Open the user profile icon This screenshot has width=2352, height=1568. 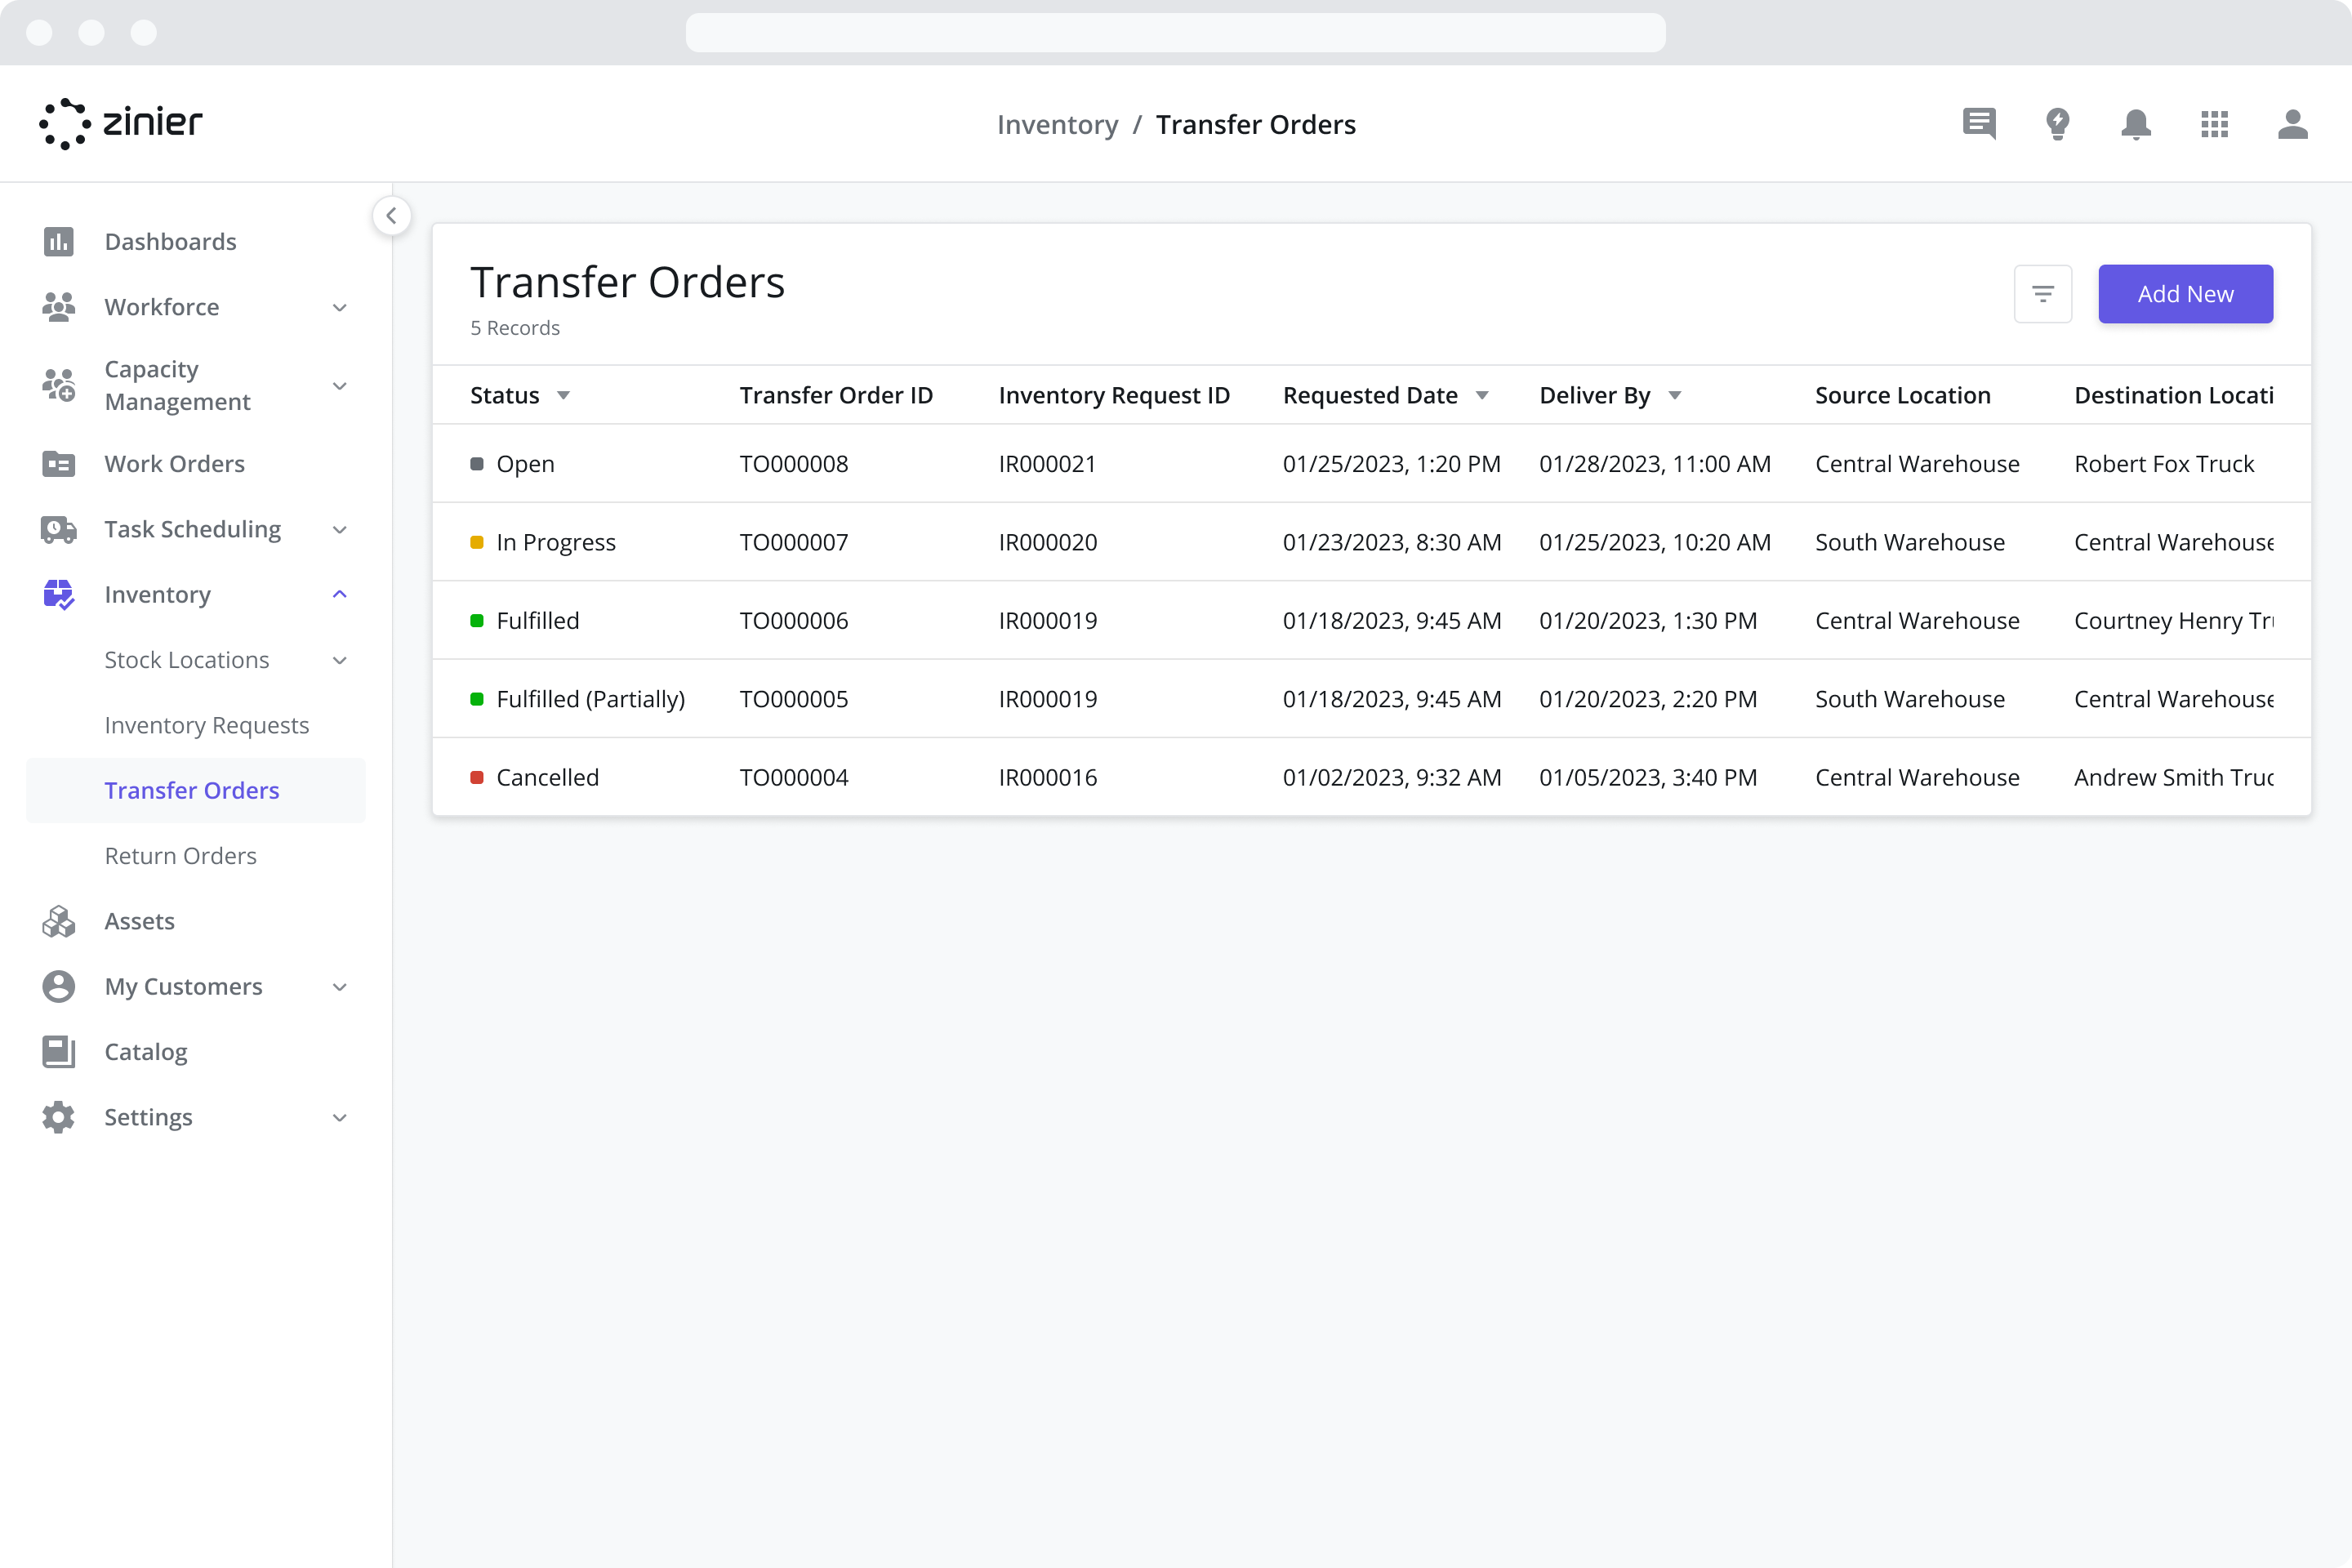2292,124
